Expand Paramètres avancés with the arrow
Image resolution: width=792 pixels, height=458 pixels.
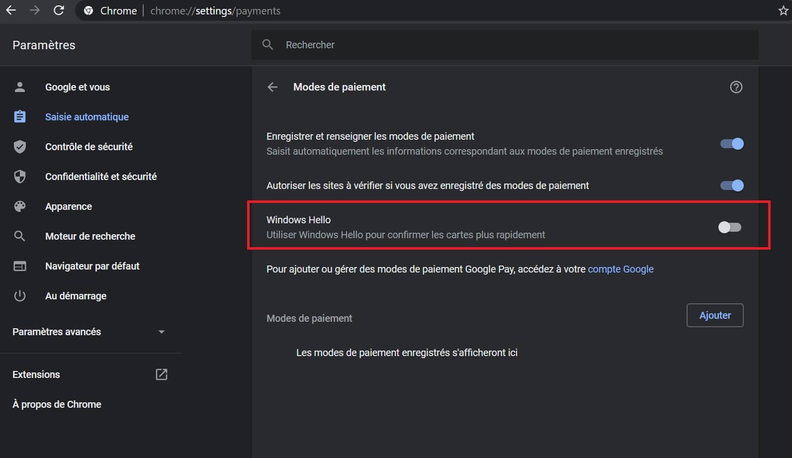point(161,332)
